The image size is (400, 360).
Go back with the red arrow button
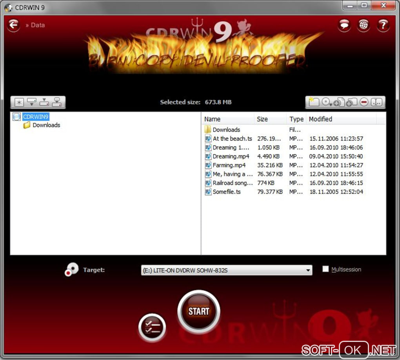13,25
